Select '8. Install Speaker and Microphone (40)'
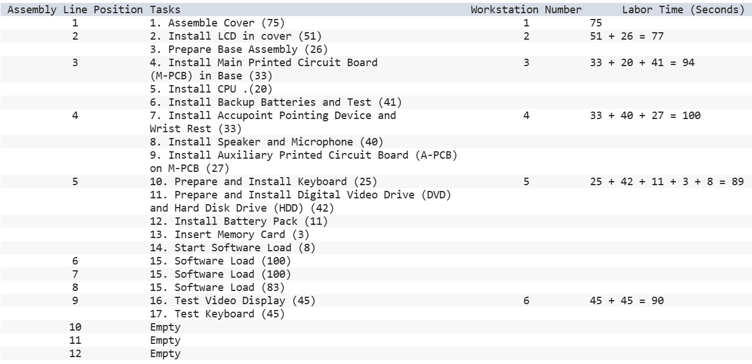The width and height of the screenshot is (752, 364). coord(267,143)
